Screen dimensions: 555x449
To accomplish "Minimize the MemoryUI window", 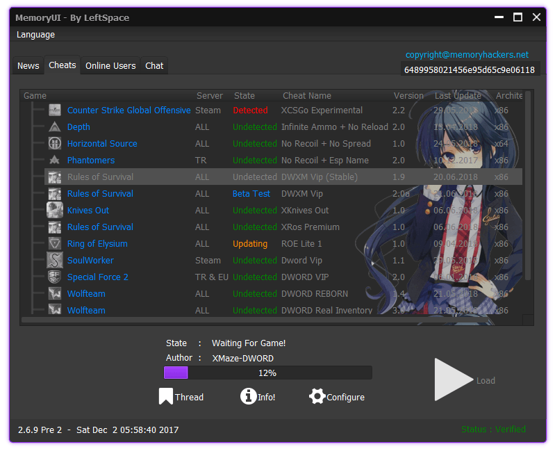I will click(x=499, y=17).
